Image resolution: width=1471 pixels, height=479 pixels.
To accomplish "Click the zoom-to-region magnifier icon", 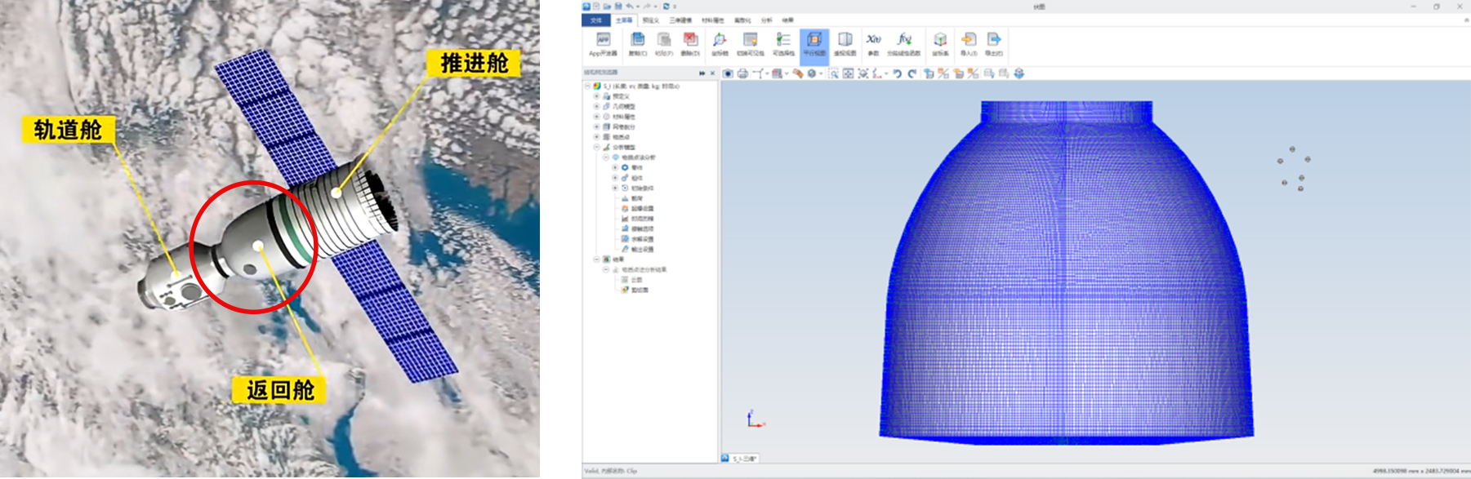I will click(834, 73).
